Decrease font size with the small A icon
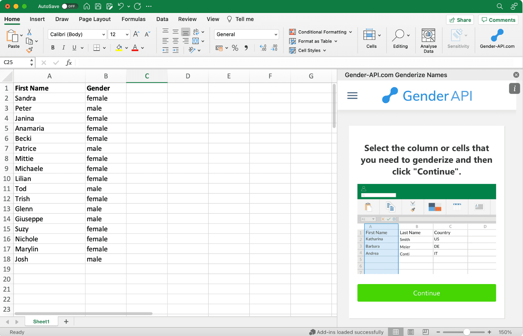The width and height of the screenshot is (523, 336). tap(148, 34)
